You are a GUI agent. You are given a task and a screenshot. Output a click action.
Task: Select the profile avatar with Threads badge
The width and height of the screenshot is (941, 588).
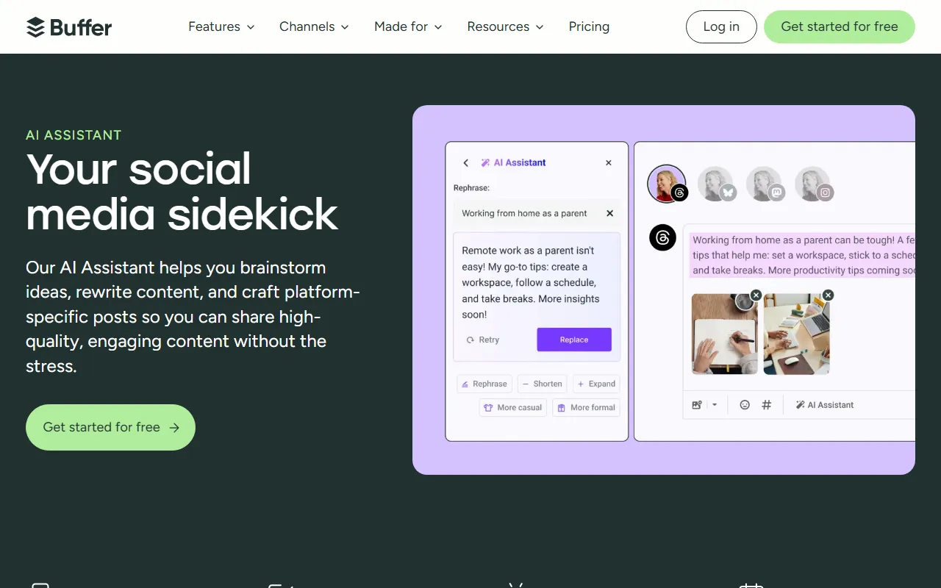click(667, 184)
